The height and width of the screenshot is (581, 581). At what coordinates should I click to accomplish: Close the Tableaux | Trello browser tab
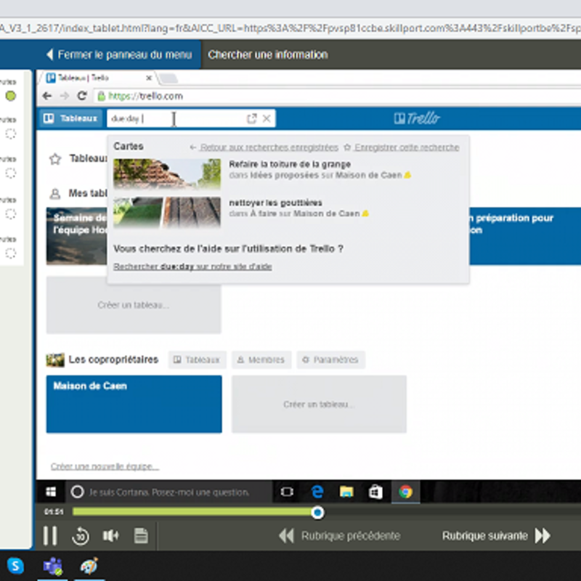[x=149, y=78]
